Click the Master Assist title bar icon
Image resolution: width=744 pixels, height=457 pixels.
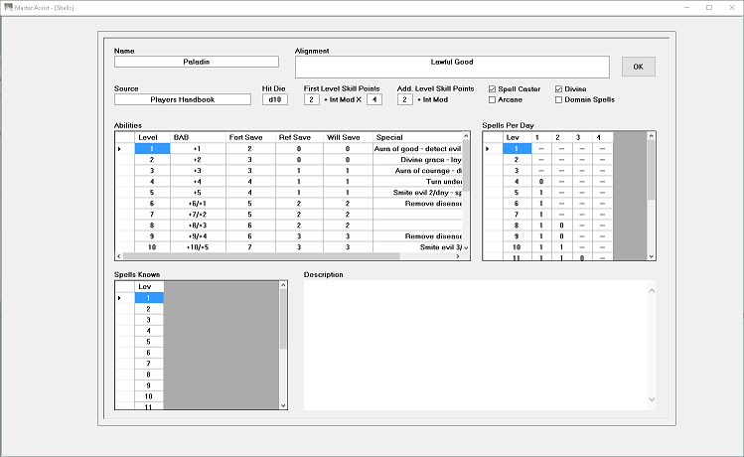click(x=8, y=7)
